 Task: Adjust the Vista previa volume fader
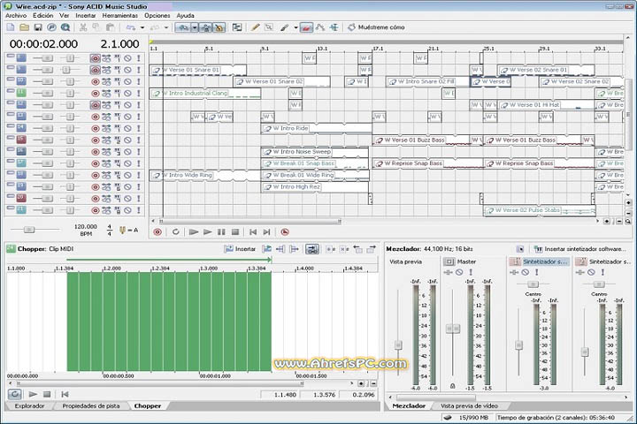tap(398, 345)
